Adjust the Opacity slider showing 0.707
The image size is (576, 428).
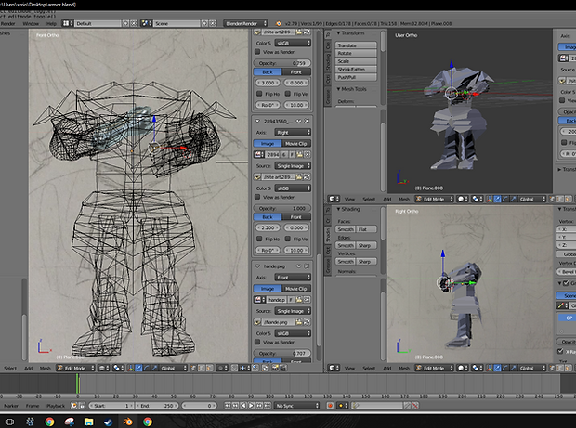[282, 354]
